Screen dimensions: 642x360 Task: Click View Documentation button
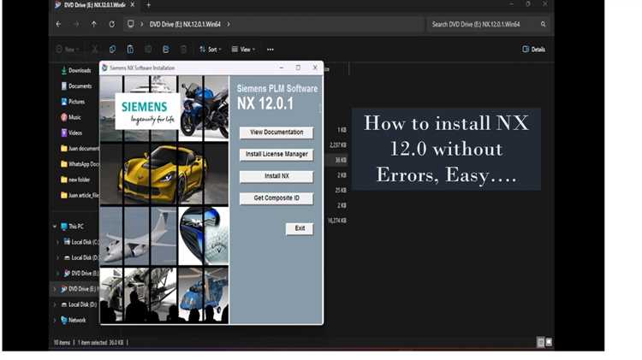(276, 133)
